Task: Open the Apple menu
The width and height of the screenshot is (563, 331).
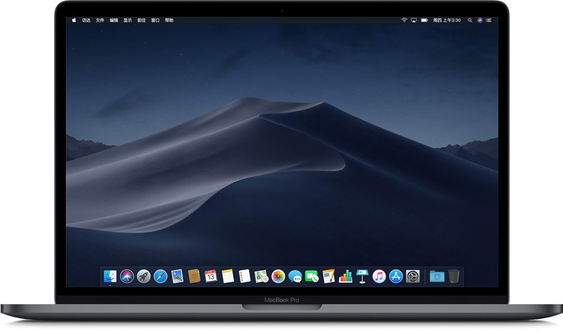Action: [x=74, y=20]
